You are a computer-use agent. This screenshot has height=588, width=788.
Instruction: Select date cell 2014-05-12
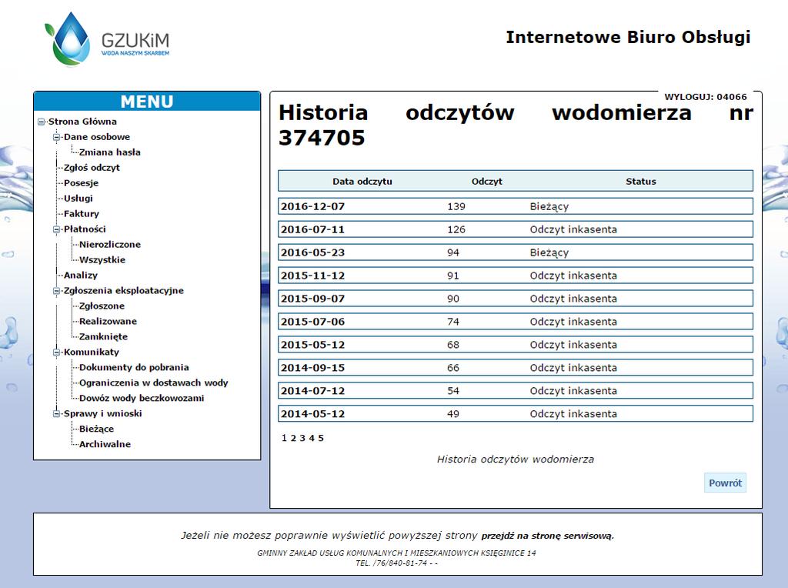click(312, 415)
